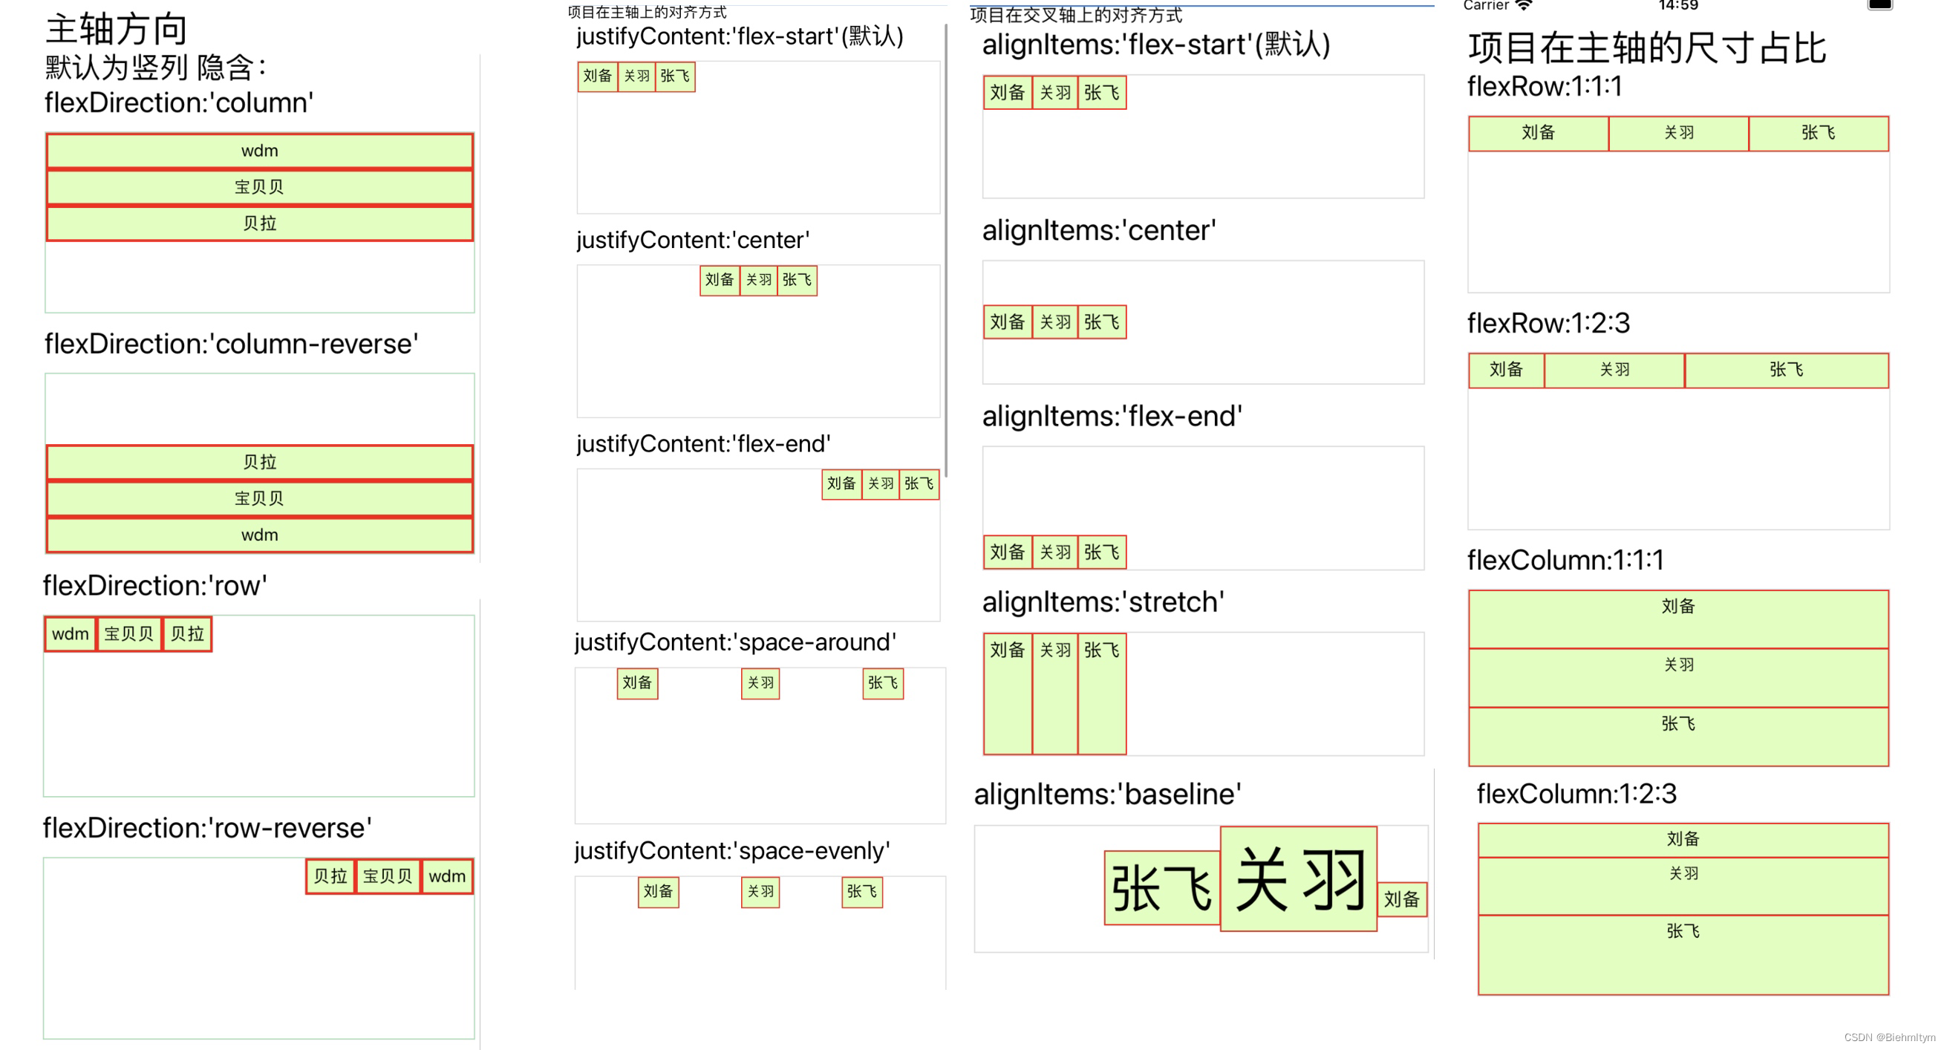Tap the tall 张飞 row under flexColumn:1:2:3
The width and height of the screenshot is (1947, 1050).
click(x=1683, y=956)
